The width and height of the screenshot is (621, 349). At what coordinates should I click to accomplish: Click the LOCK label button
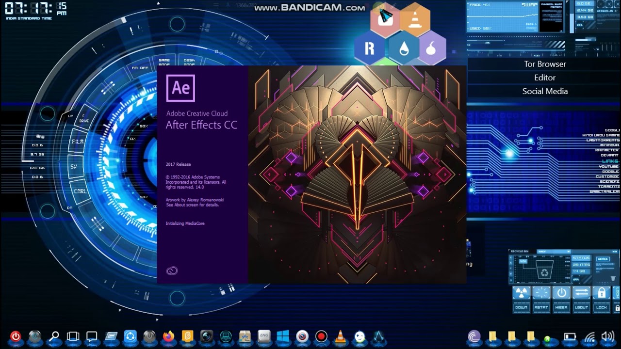click(x=601, y=307)
